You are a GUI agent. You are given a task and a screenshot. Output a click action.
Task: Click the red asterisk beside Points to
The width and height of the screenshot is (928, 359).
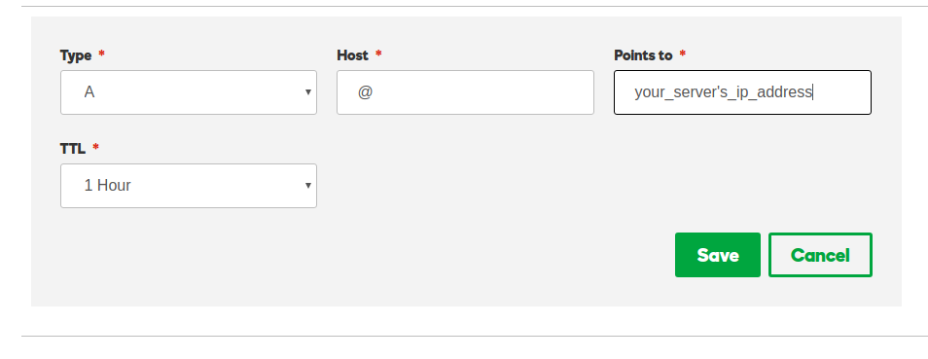pyautogui.click(x=683, y=54)
